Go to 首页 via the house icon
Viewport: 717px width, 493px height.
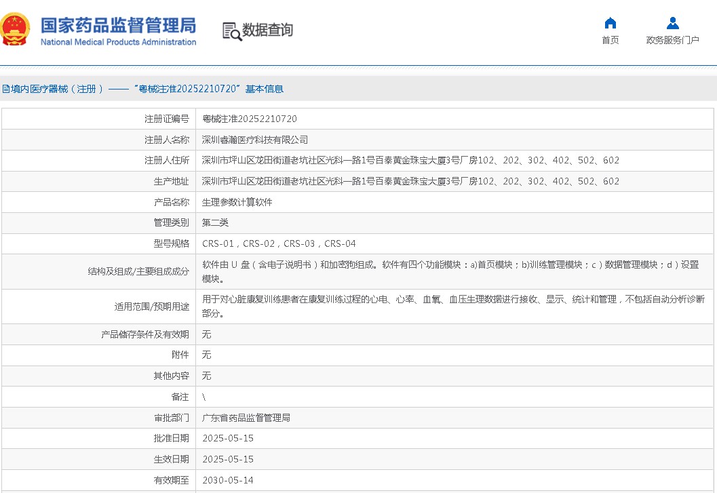click(610, 23)
